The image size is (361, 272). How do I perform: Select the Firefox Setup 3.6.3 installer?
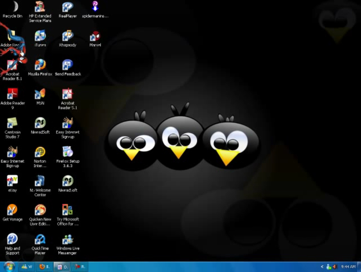(67, 152)
